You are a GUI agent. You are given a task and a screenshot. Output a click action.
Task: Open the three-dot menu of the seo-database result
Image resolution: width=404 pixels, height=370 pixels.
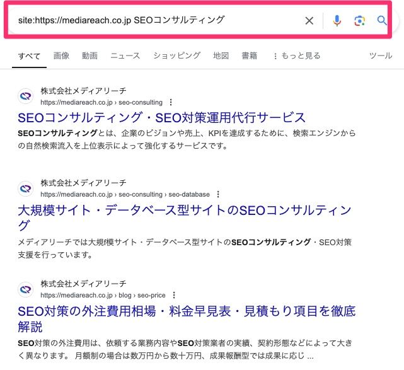pyautogui.click(x=218, y=194)
